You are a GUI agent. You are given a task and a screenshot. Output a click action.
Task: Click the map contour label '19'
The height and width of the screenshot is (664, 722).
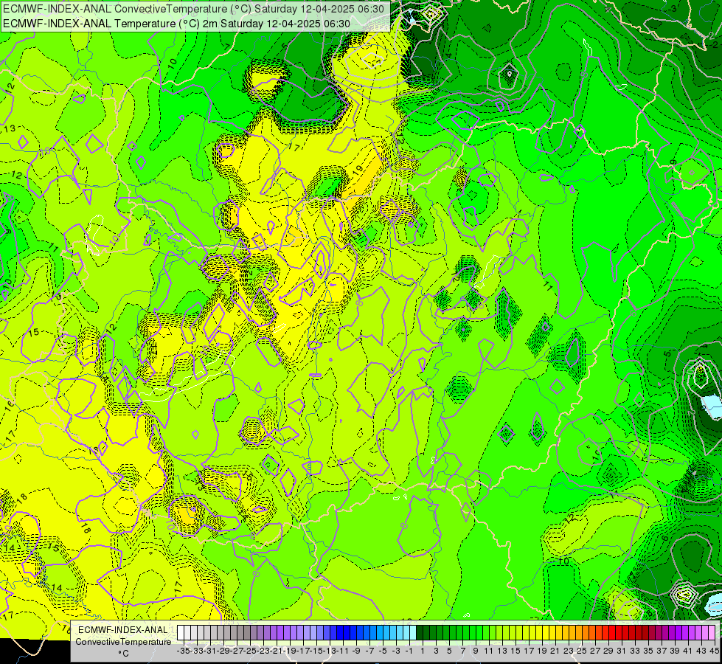click(x=358, y=169)
